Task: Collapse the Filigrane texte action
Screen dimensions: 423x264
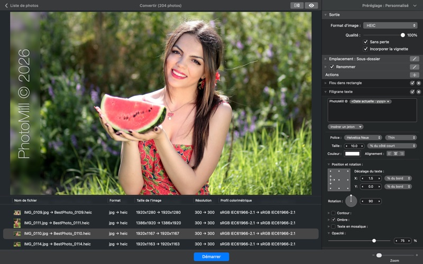Action: (326, 92)
